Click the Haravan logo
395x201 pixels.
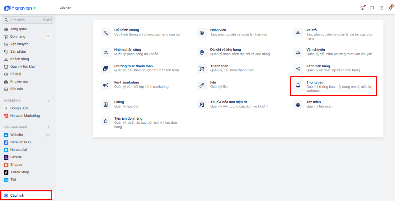pos(18,8)
